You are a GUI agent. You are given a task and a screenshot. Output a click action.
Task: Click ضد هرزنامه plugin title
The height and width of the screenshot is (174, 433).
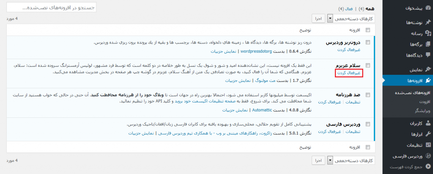point(348,95)
